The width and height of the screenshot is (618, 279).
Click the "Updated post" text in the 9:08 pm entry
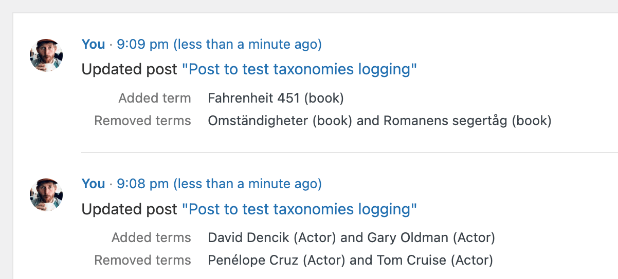coord(130,209)
